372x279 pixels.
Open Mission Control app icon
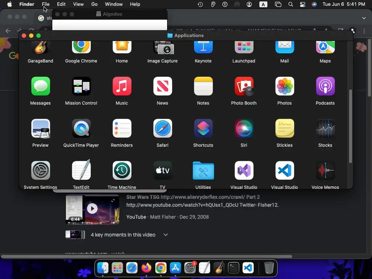81,86
